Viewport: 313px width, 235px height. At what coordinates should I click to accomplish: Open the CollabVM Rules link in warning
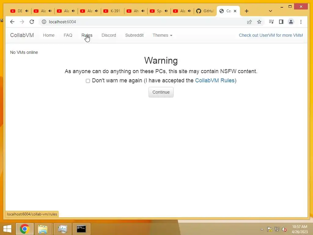pyautogui.click(x=215, y=80)
